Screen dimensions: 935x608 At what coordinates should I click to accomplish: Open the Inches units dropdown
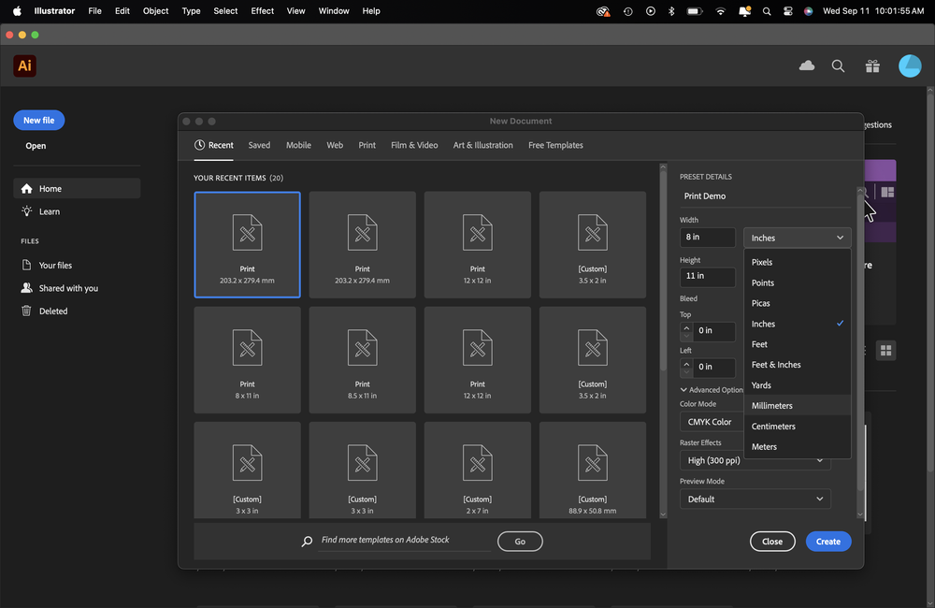[797, 238]
